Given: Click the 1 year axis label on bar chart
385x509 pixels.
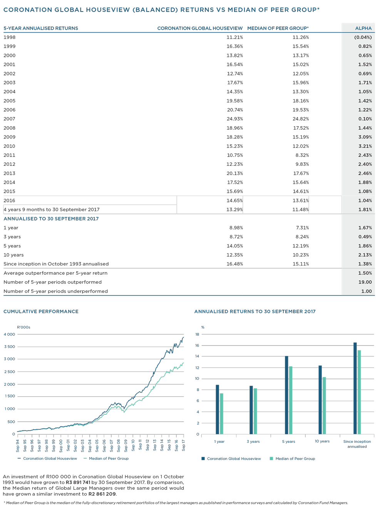Looking at the screenshot, I should (219, 442).
